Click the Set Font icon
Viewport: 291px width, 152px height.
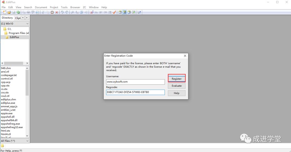[x=92, y=12]
